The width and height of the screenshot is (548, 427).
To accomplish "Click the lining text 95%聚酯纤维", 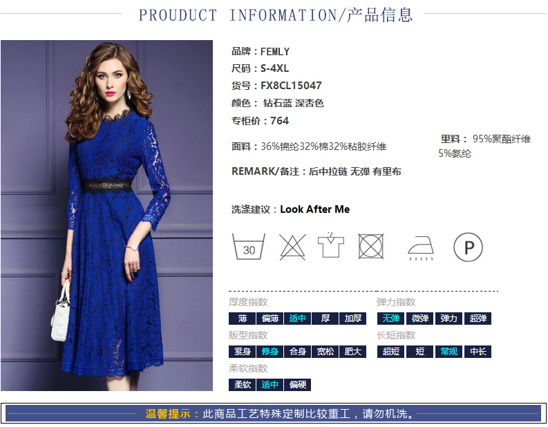I will (x=502, y=139).
